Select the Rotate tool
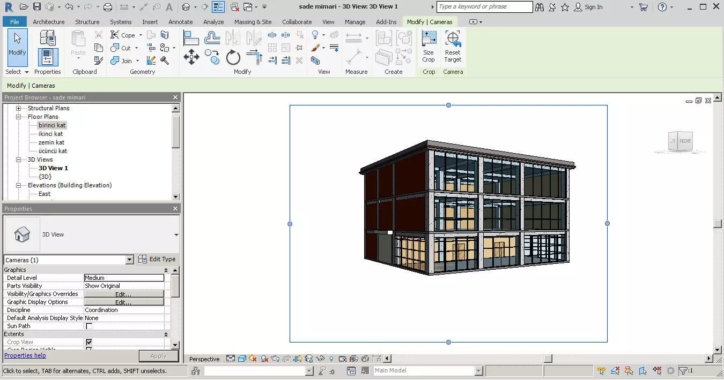 point(233,57)
